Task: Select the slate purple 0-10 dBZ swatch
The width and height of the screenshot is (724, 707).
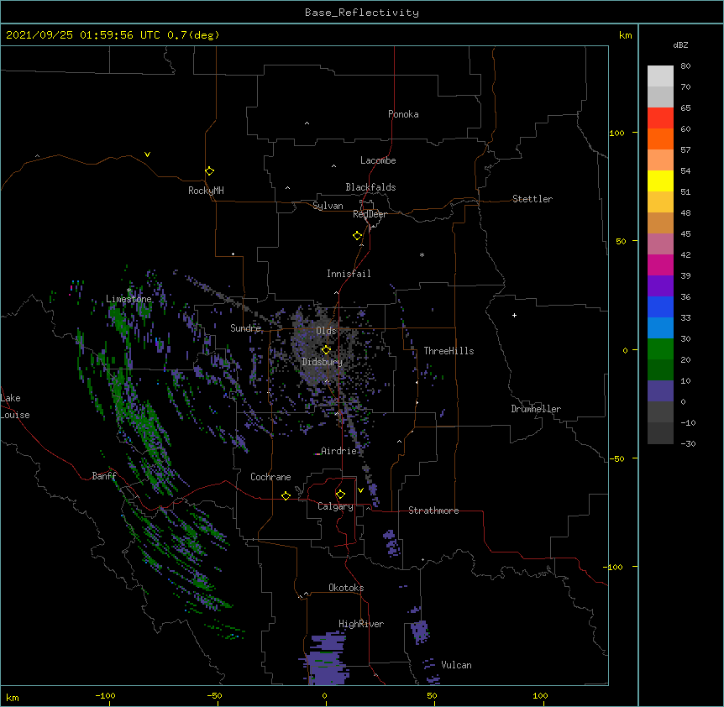Action: (x=660, y=391)
